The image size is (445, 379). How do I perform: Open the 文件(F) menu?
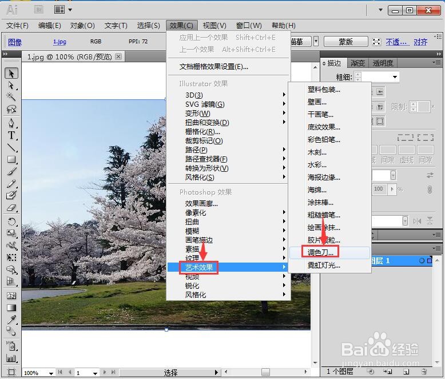click(x=17, y=26)
